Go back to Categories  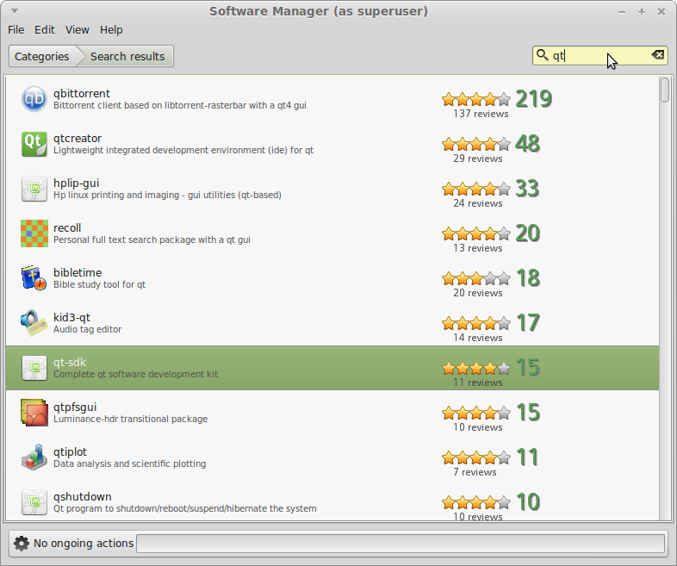point(42,56)
